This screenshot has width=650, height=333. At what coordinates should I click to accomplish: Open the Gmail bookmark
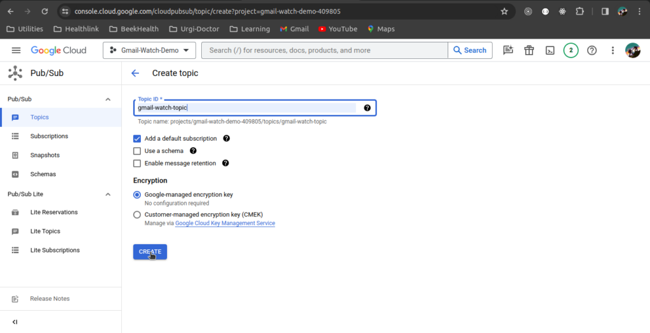click(295, 29)
